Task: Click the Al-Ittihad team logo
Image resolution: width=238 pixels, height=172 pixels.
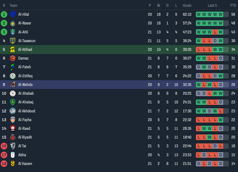Action: pyautogui.click(x=13, y=49)
